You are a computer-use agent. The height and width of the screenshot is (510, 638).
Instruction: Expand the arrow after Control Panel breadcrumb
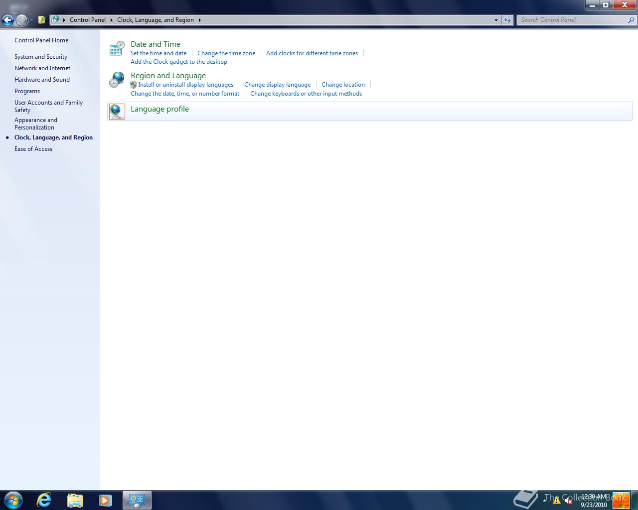click(112, 20)
